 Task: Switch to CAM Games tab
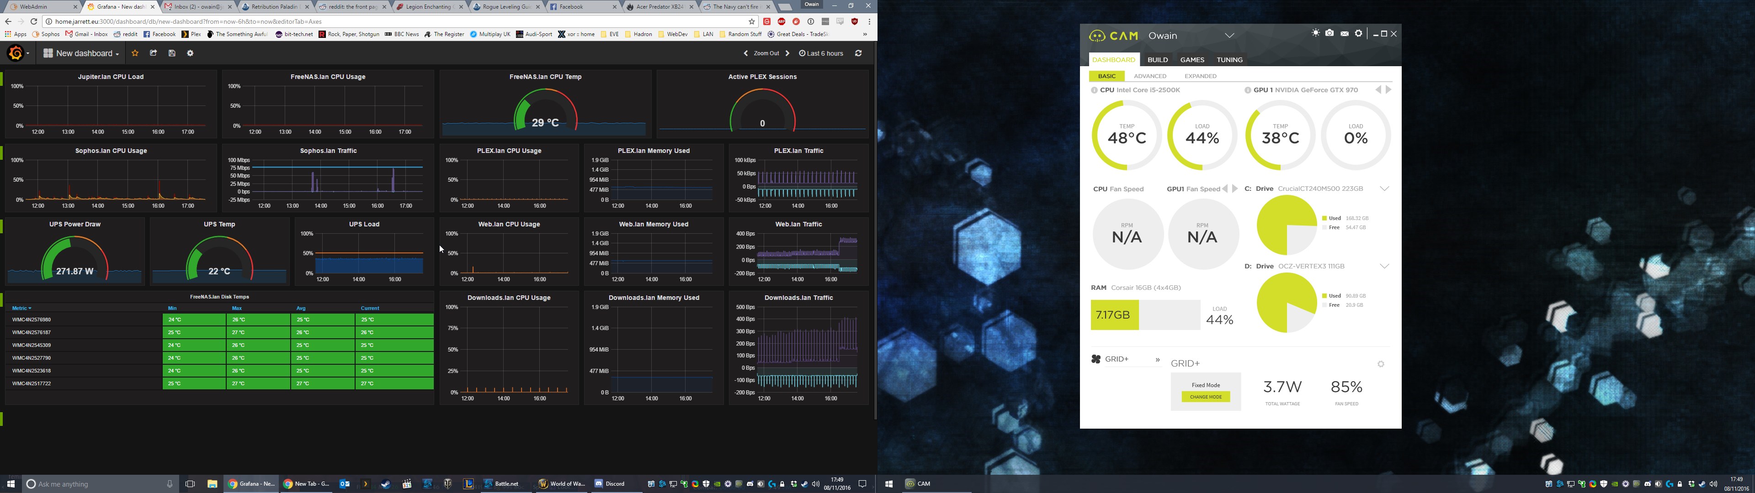(1192, 60)
